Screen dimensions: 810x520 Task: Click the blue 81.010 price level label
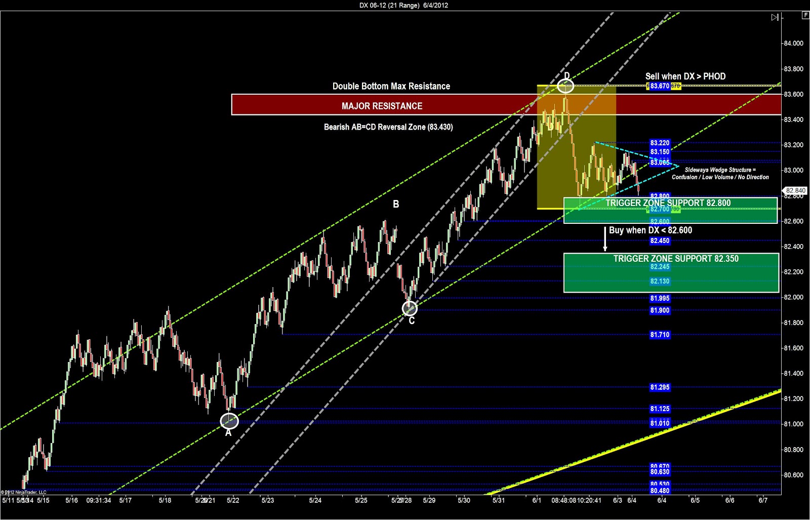coord(659,423)
